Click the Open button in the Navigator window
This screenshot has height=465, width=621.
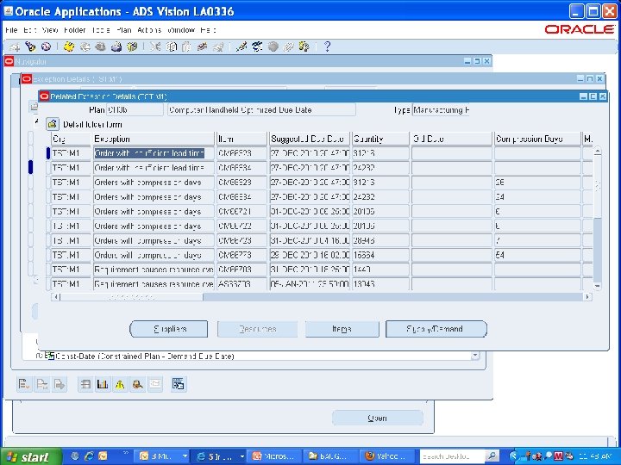click(378, 418)
